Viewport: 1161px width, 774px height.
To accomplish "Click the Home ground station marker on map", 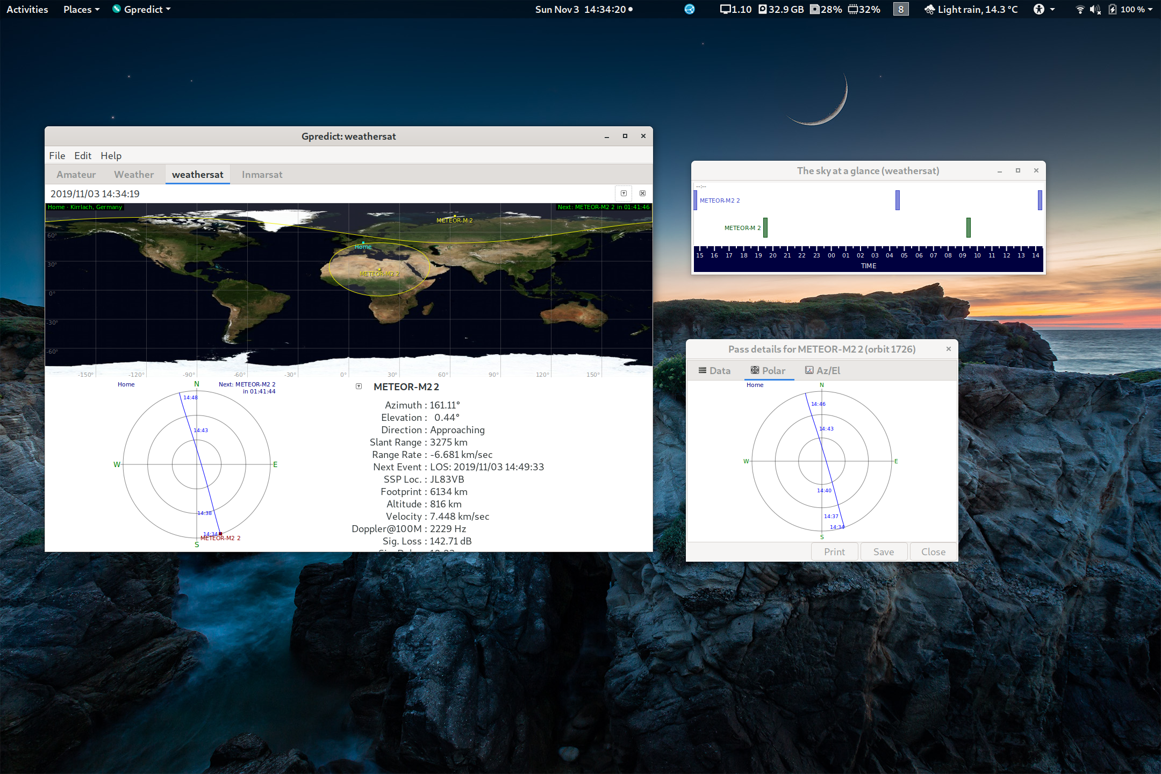I will pos(363,242).
